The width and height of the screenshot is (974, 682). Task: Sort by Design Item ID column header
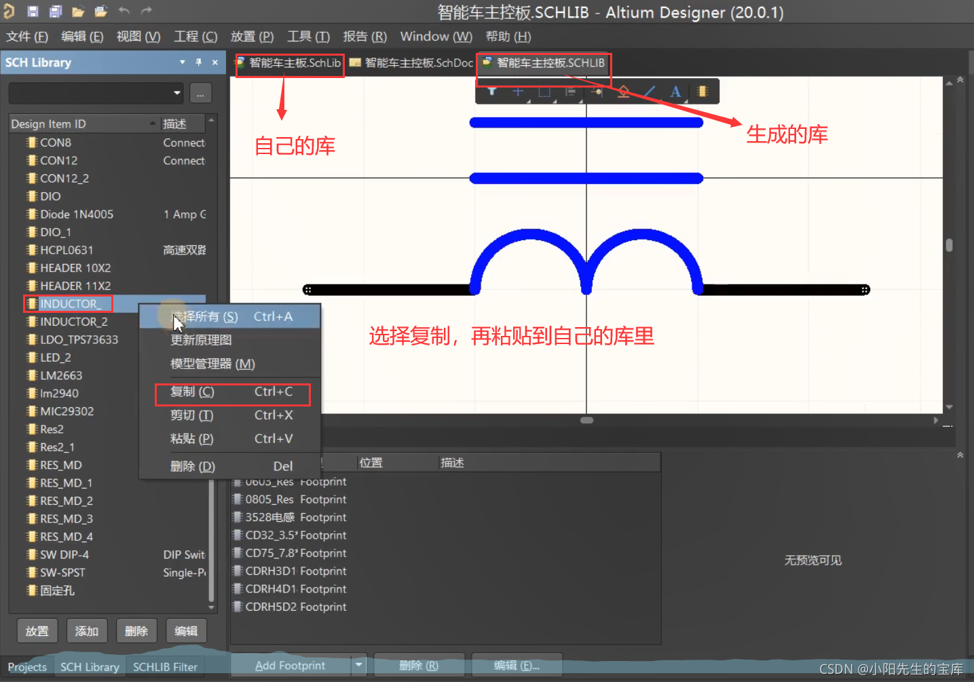pos(84,124)
